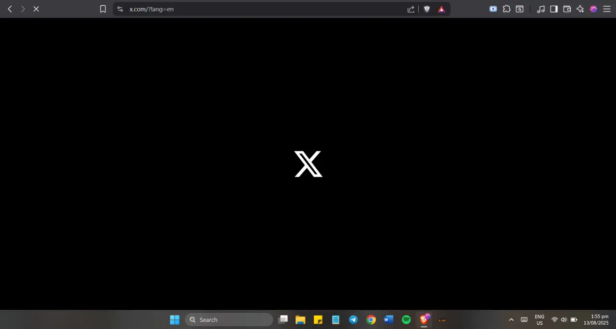Click the orange app icon next to Brave

[x=442, y=320]
